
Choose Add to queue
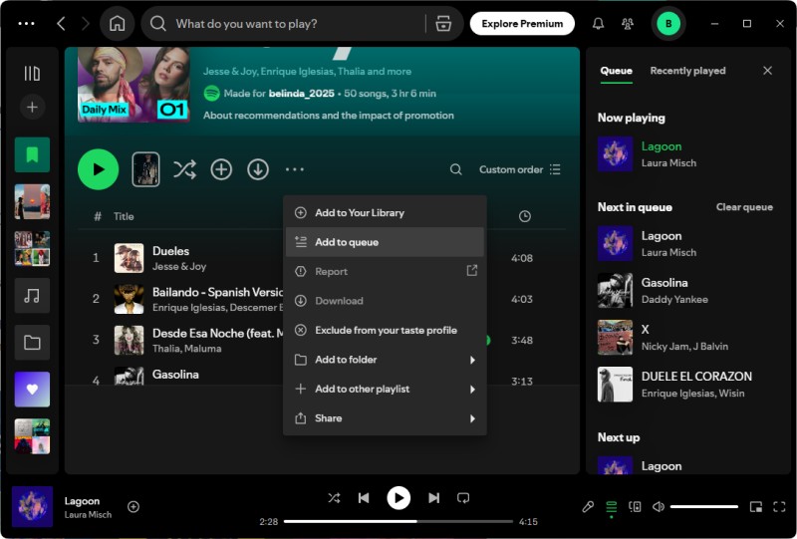point(385,242)
